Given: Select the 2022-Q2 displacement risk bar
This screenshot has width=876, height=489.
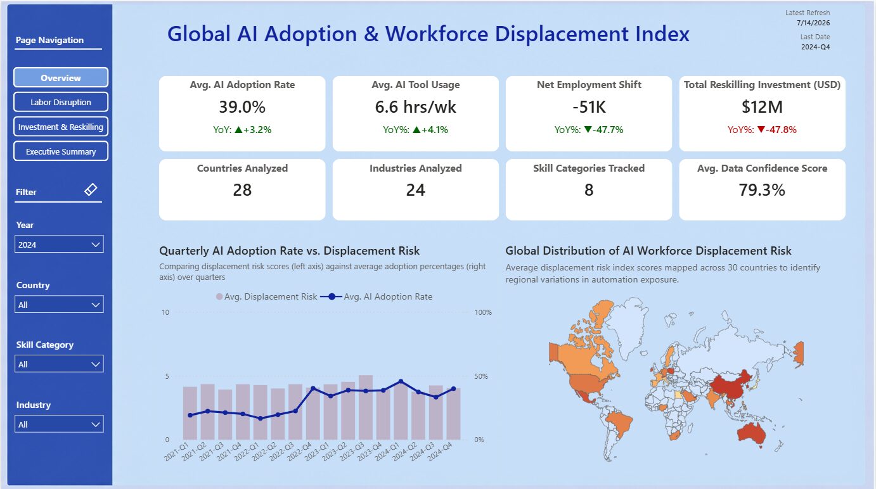Looking at the screenshot, I should tap(278, 414).
